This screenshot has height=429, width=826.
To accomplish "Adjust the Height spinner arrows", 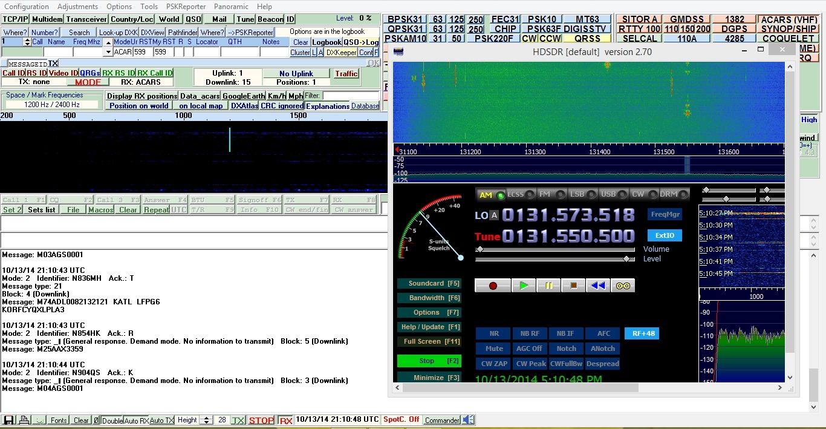I will [206, 420].
